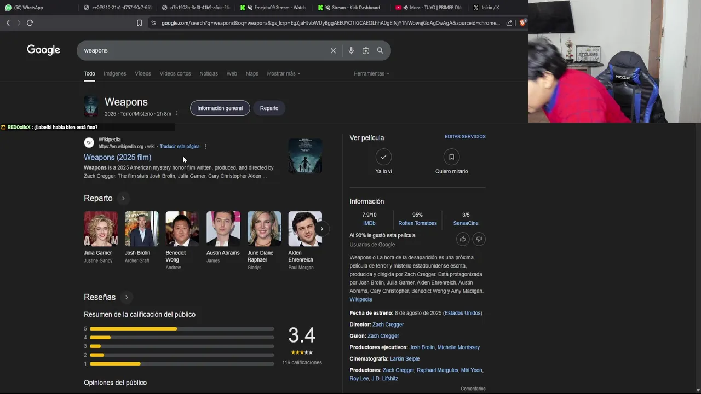The image size is (701, 394).
Task: Expand the Reparto section chevron
Action: (123, 198)
